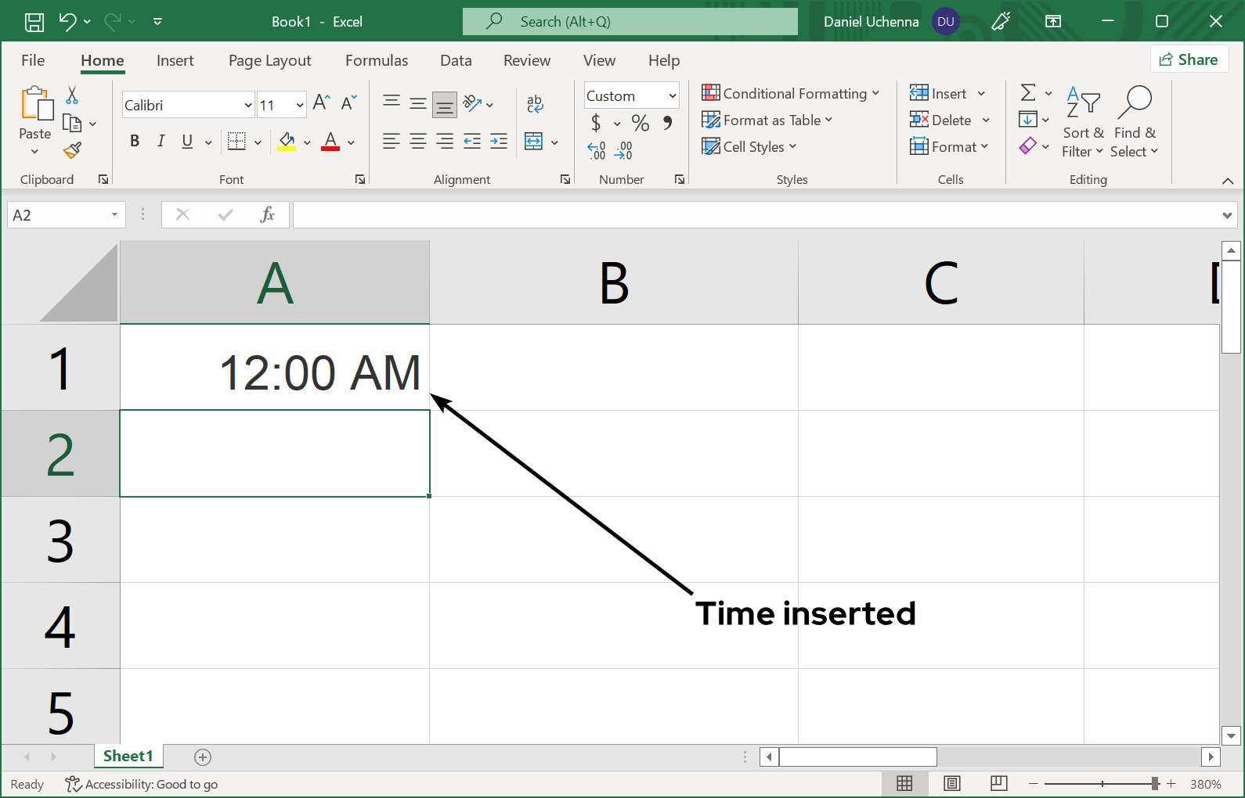Expand the Custom number format dropdown
The height and width of the screenshot is (798, 1245).
[x=672, y=95]
